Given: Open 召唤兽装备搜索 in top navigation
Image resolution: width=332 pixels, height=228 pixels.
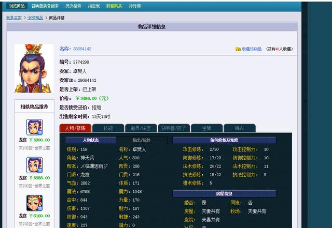Looking at the screenshot, I should 45,6.
